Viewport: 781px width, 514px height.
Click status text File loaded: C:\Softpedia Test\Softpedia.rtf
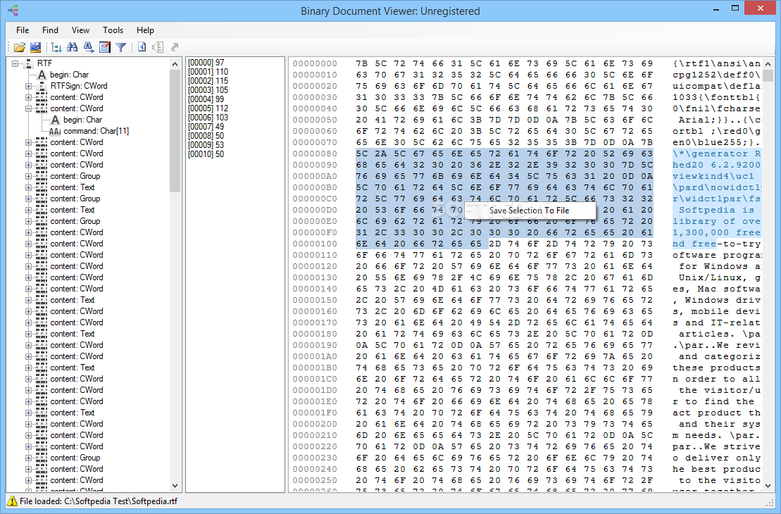tap(99, 501)
